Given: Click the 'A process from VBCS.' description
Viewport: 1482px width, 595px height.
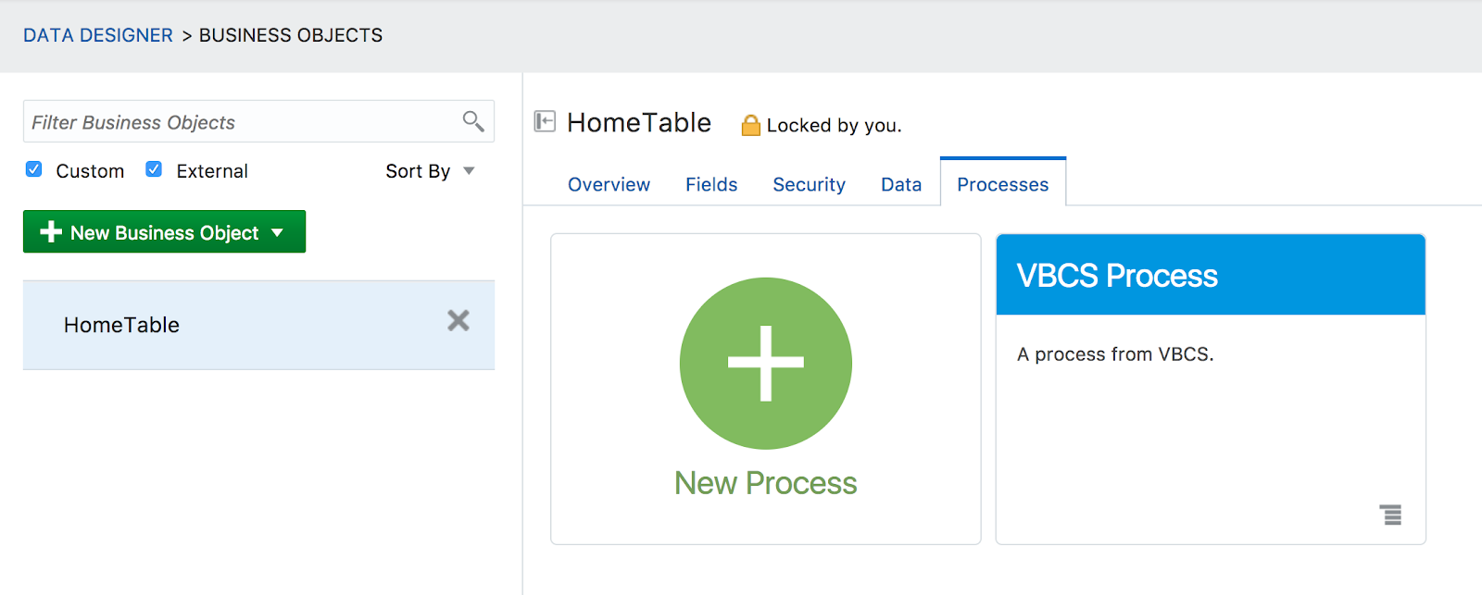Looking at the screenshot, I should click(x=1115, y=354).
